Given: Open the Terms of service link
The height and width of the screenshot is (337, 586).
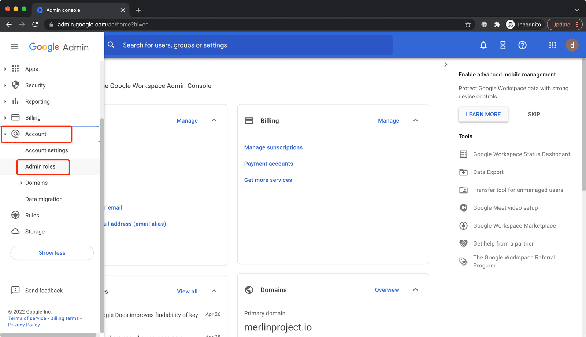Looking at the screenshot, I should (x=27, y=318).
